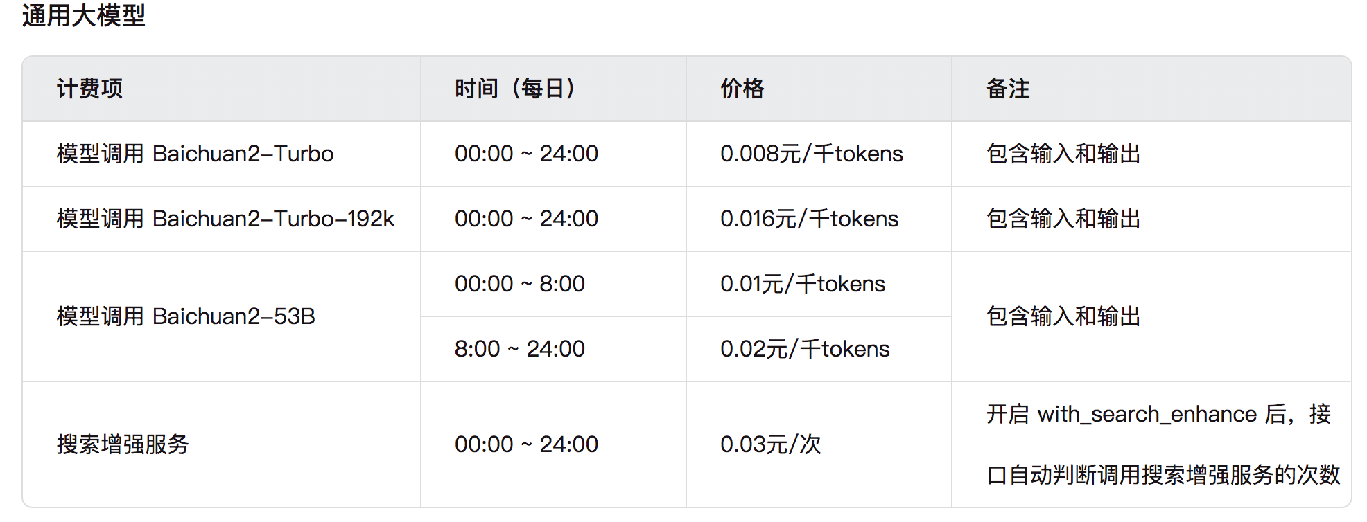Click the 0.01元/千tokens price
Screen dimensions: 1367x522
coord(803,284)
